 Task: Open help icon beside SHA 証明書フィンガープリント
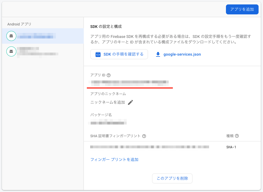coord(144,136)
